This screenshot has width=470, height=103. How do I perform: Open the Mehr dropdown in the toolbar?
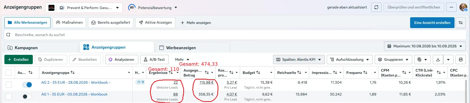(182, 59)
